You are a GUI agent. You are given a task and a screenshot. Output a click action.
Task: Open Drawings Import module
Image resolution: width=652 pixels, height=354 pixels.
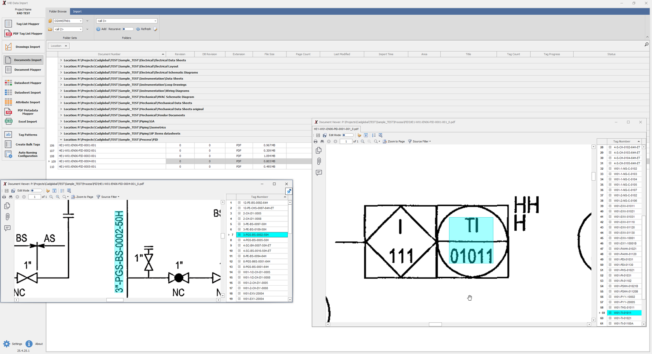(23, 47)
